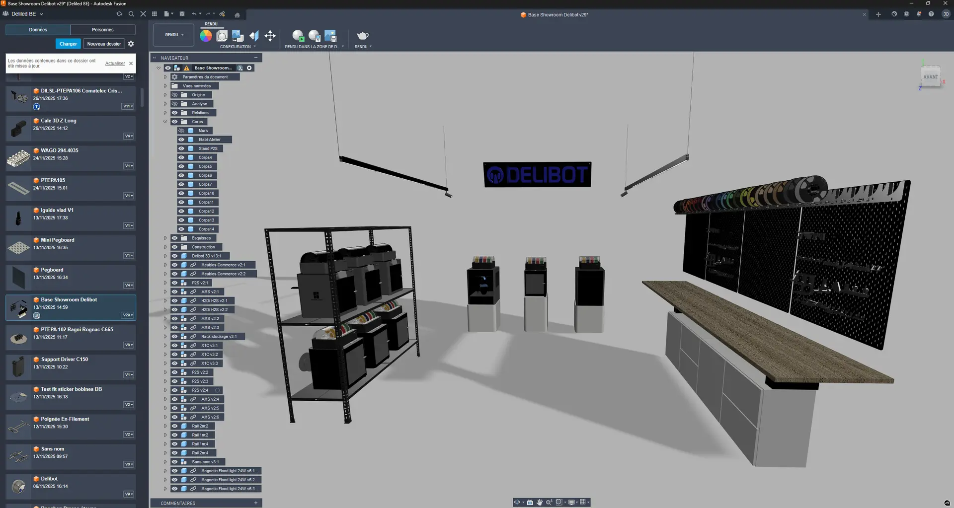Switch to the Personnes tab
The image size is (954, 508).
[102, 30]
